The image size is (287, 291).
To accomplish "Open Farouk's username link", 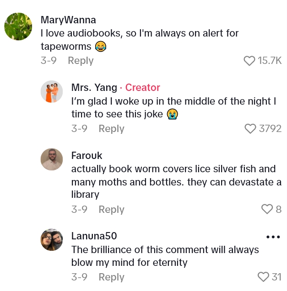I will tap(87, 155).
